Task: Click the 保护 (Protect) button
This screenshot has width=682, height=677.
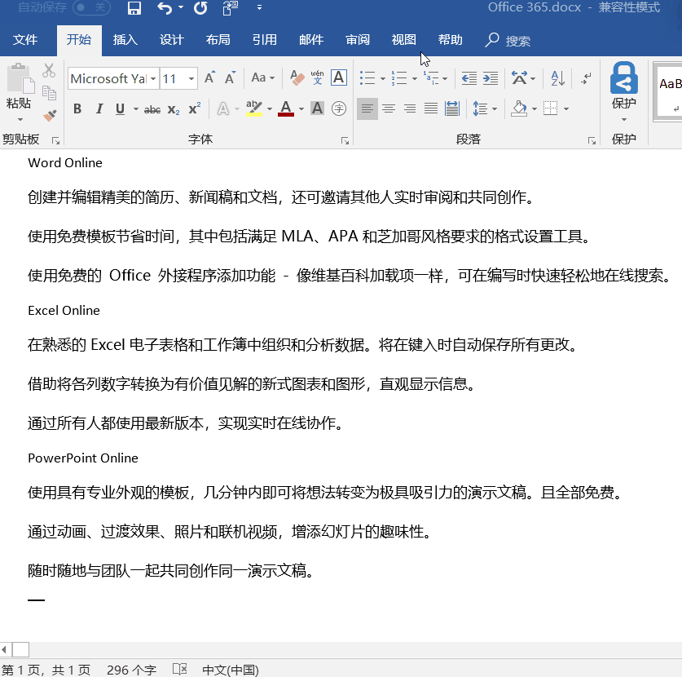Action: [623, 90]
